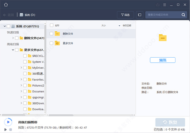Open the share/export icon in title bar
Viewport: 190px width, 133px height.
(x=158, y=5)
